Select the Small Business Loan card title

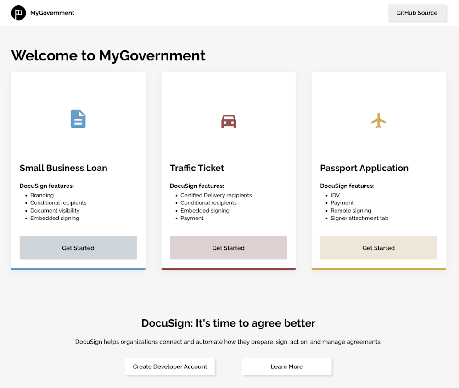[x=63, y=168]
